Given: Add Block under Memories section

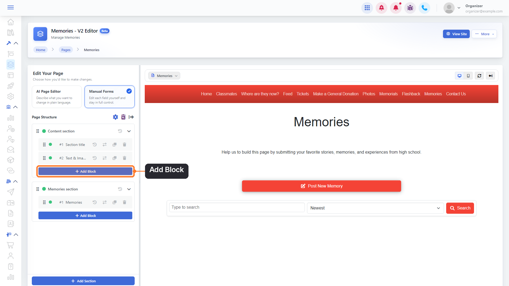Looking at the screenshot, I should click(x=85, y=216).
